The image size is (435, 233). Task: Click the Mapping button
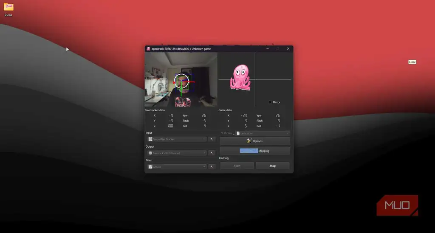(255, 151)
